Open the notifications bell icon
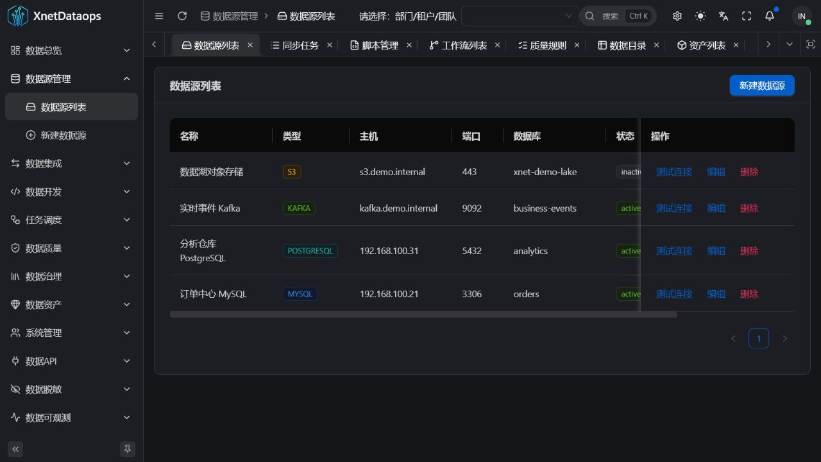 click(x=770, y=16)
